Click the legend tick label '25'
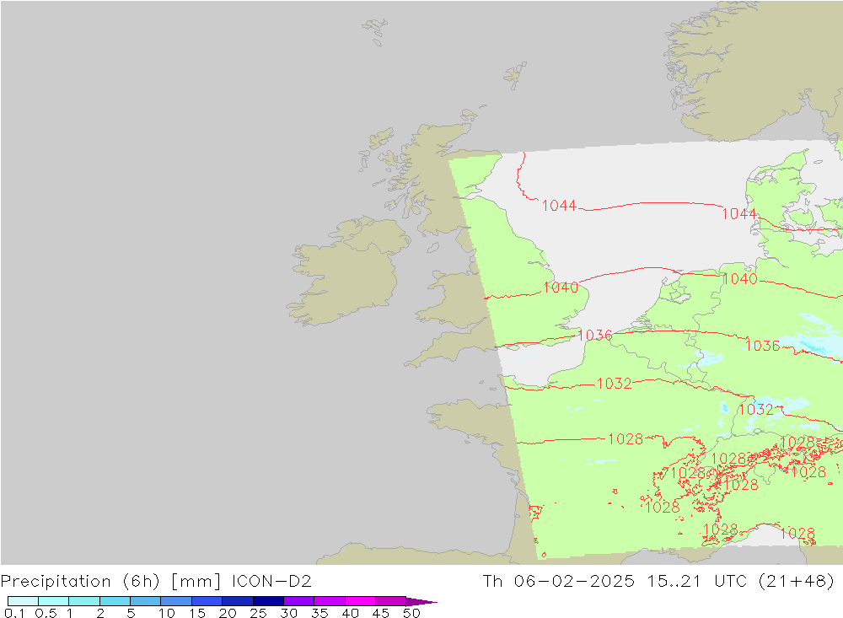This screenshot has height=618, width=843. click(259, 613)
